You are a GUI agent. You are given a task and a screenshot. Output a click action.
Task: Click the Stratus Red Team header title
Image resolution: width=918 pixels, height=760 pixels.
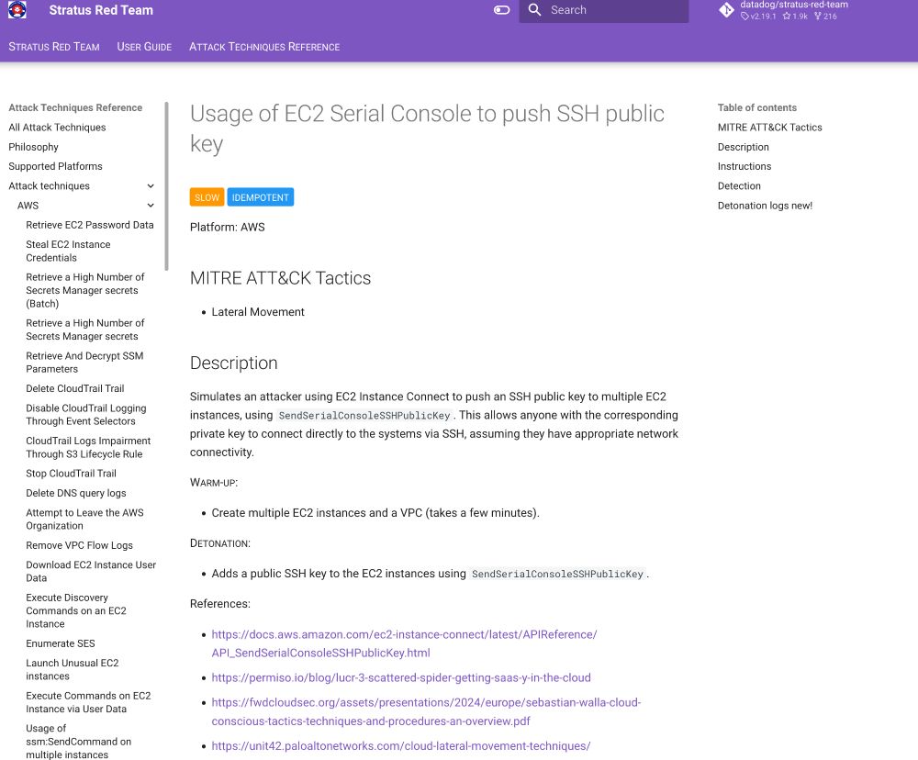tap(101, 10)
